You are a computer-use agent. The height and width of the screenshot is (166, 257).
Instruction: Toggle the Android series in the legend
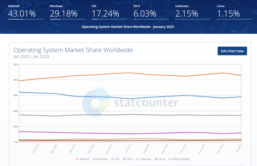(x=83, y=159)
